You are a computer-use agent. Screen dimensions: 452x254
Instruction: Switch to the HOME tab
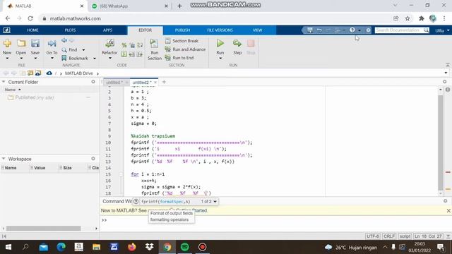[32, 30]
